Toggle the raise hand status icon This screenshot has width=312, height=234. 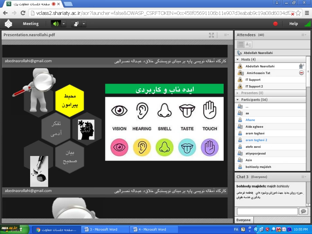pyautogui.click(x=76, y=24)
